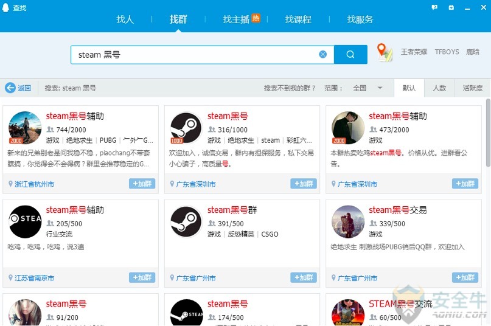Click +加群 on steam黑号交易 card
This screenshot has height=326, width=491.
tap(465, 277)
